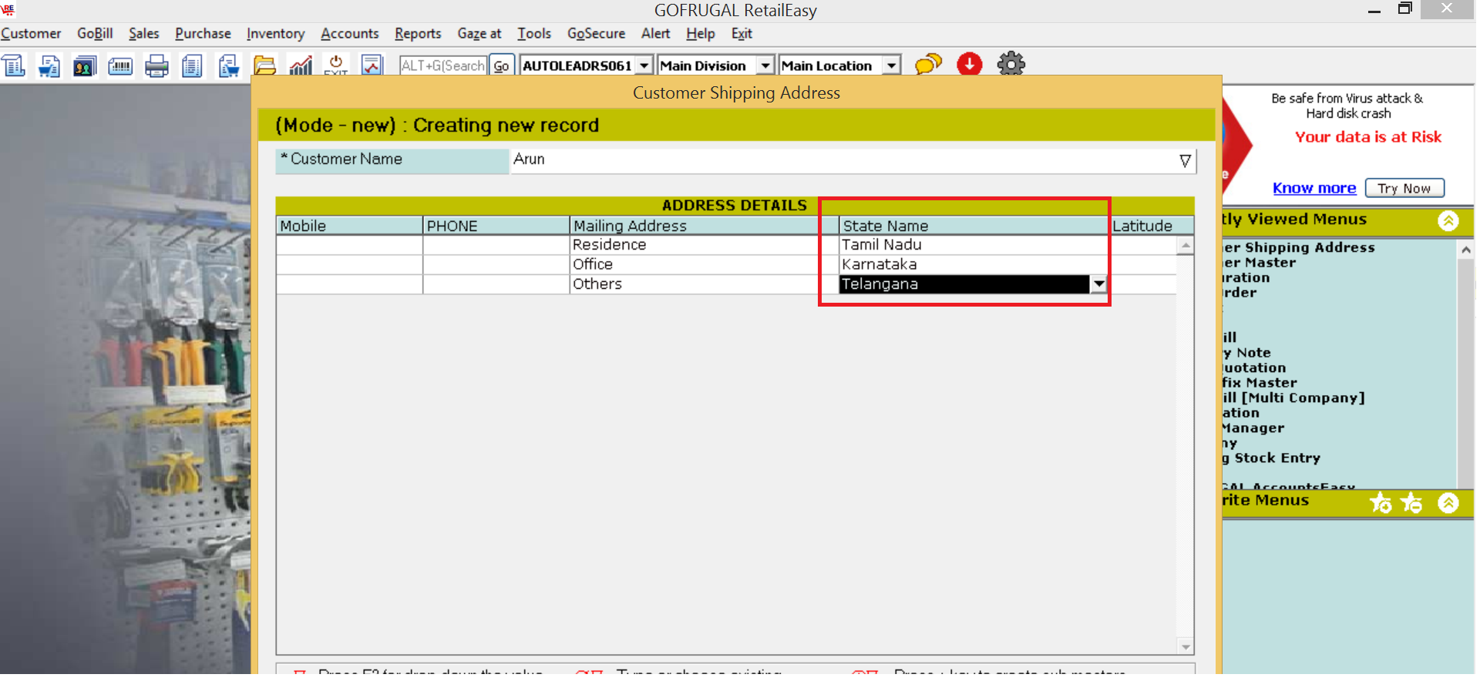Open the GoSecure menu
This screenshot has width=1480, height=681.
(597, 34)
